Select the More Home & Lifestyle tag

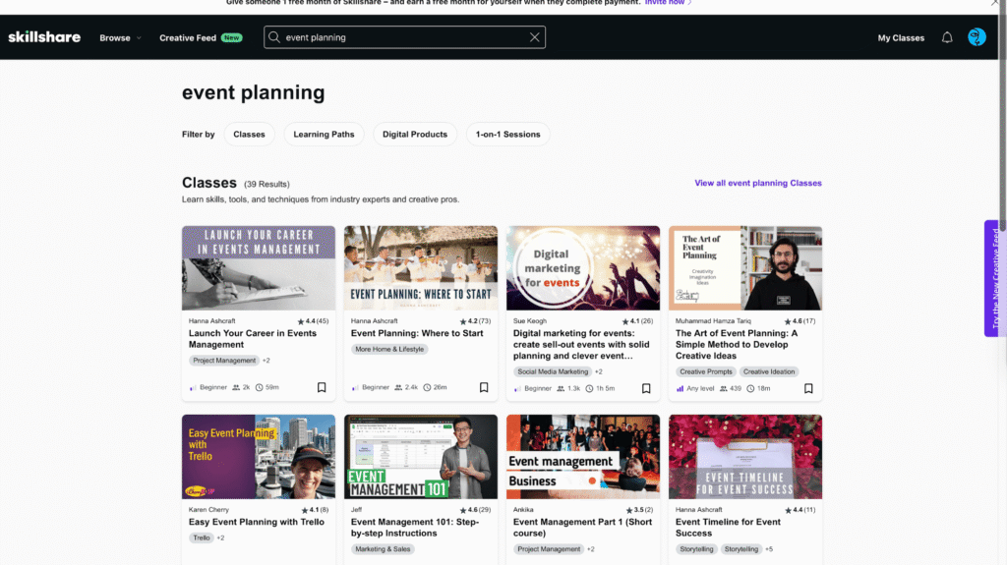point(389,349)
